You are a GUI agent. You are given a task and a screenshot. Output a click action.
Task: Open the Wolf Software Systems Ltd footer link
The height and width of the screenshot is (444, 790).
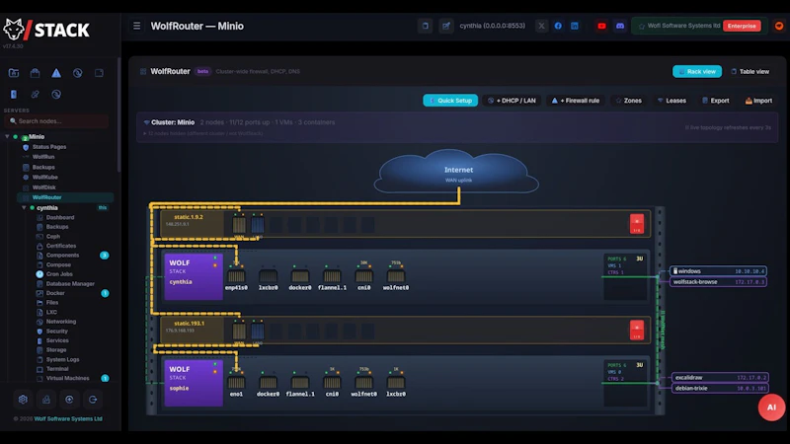point(68,418)
